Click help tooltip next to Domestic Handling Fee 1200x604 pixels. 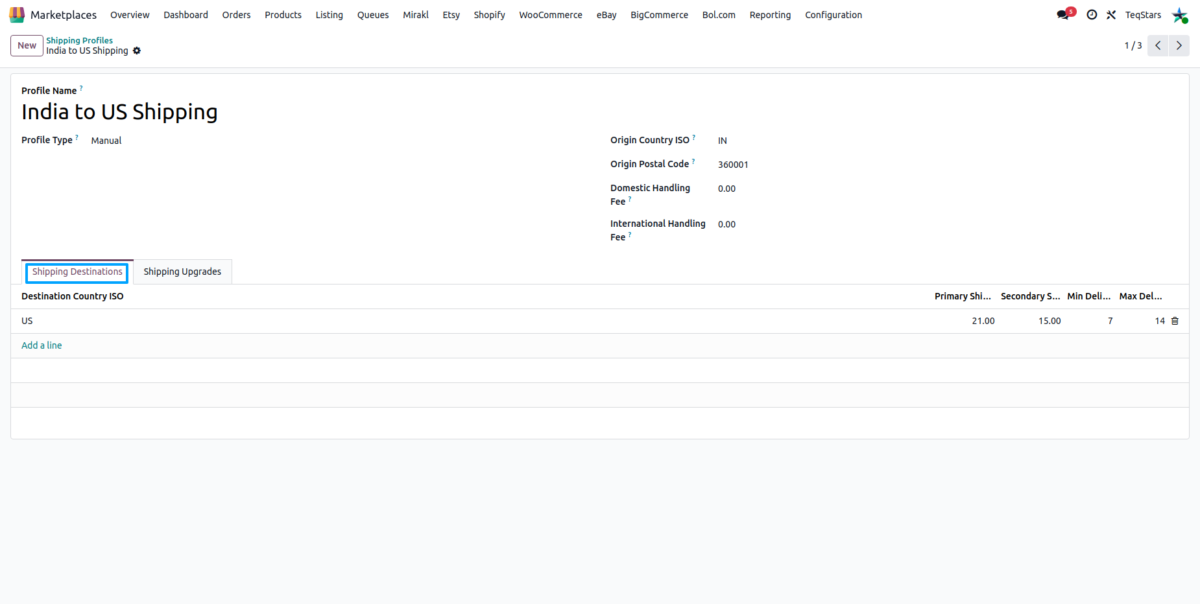[629, 199]
